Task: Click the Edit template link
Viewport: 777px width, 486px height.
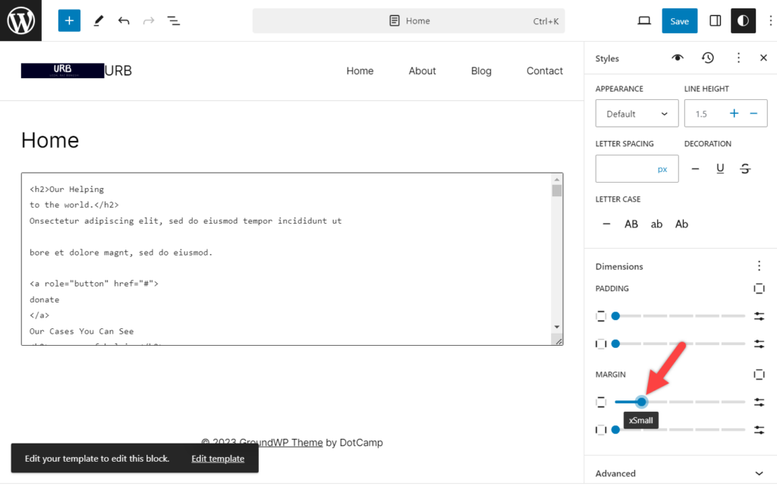Action: pos(218,458)
